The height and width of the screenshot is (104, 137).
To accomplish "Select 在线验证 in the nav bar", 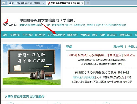I will click(x=40, y=35).
